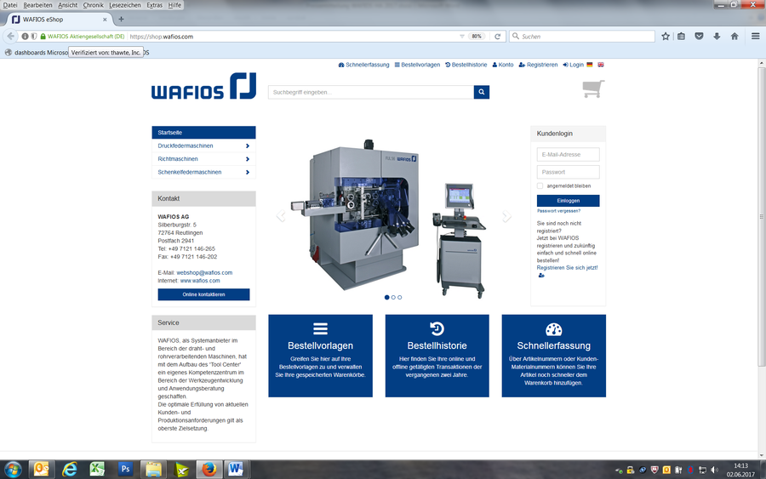Open Word from the taskbar
The width and height of the screenshot is (766, 479).
point(236,470)
